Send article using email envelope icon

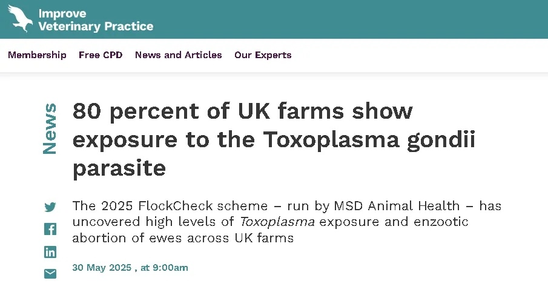click(x=50, y=274)
